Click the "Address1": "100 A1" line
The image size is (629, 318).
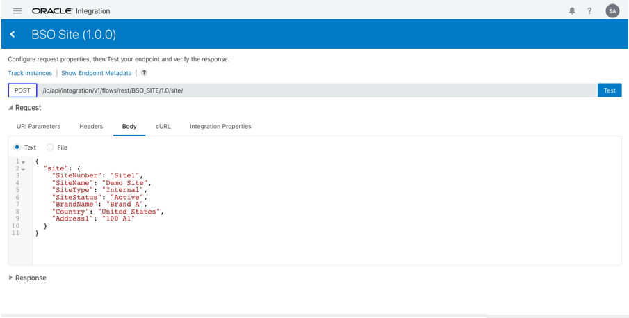tap(93, 218)
